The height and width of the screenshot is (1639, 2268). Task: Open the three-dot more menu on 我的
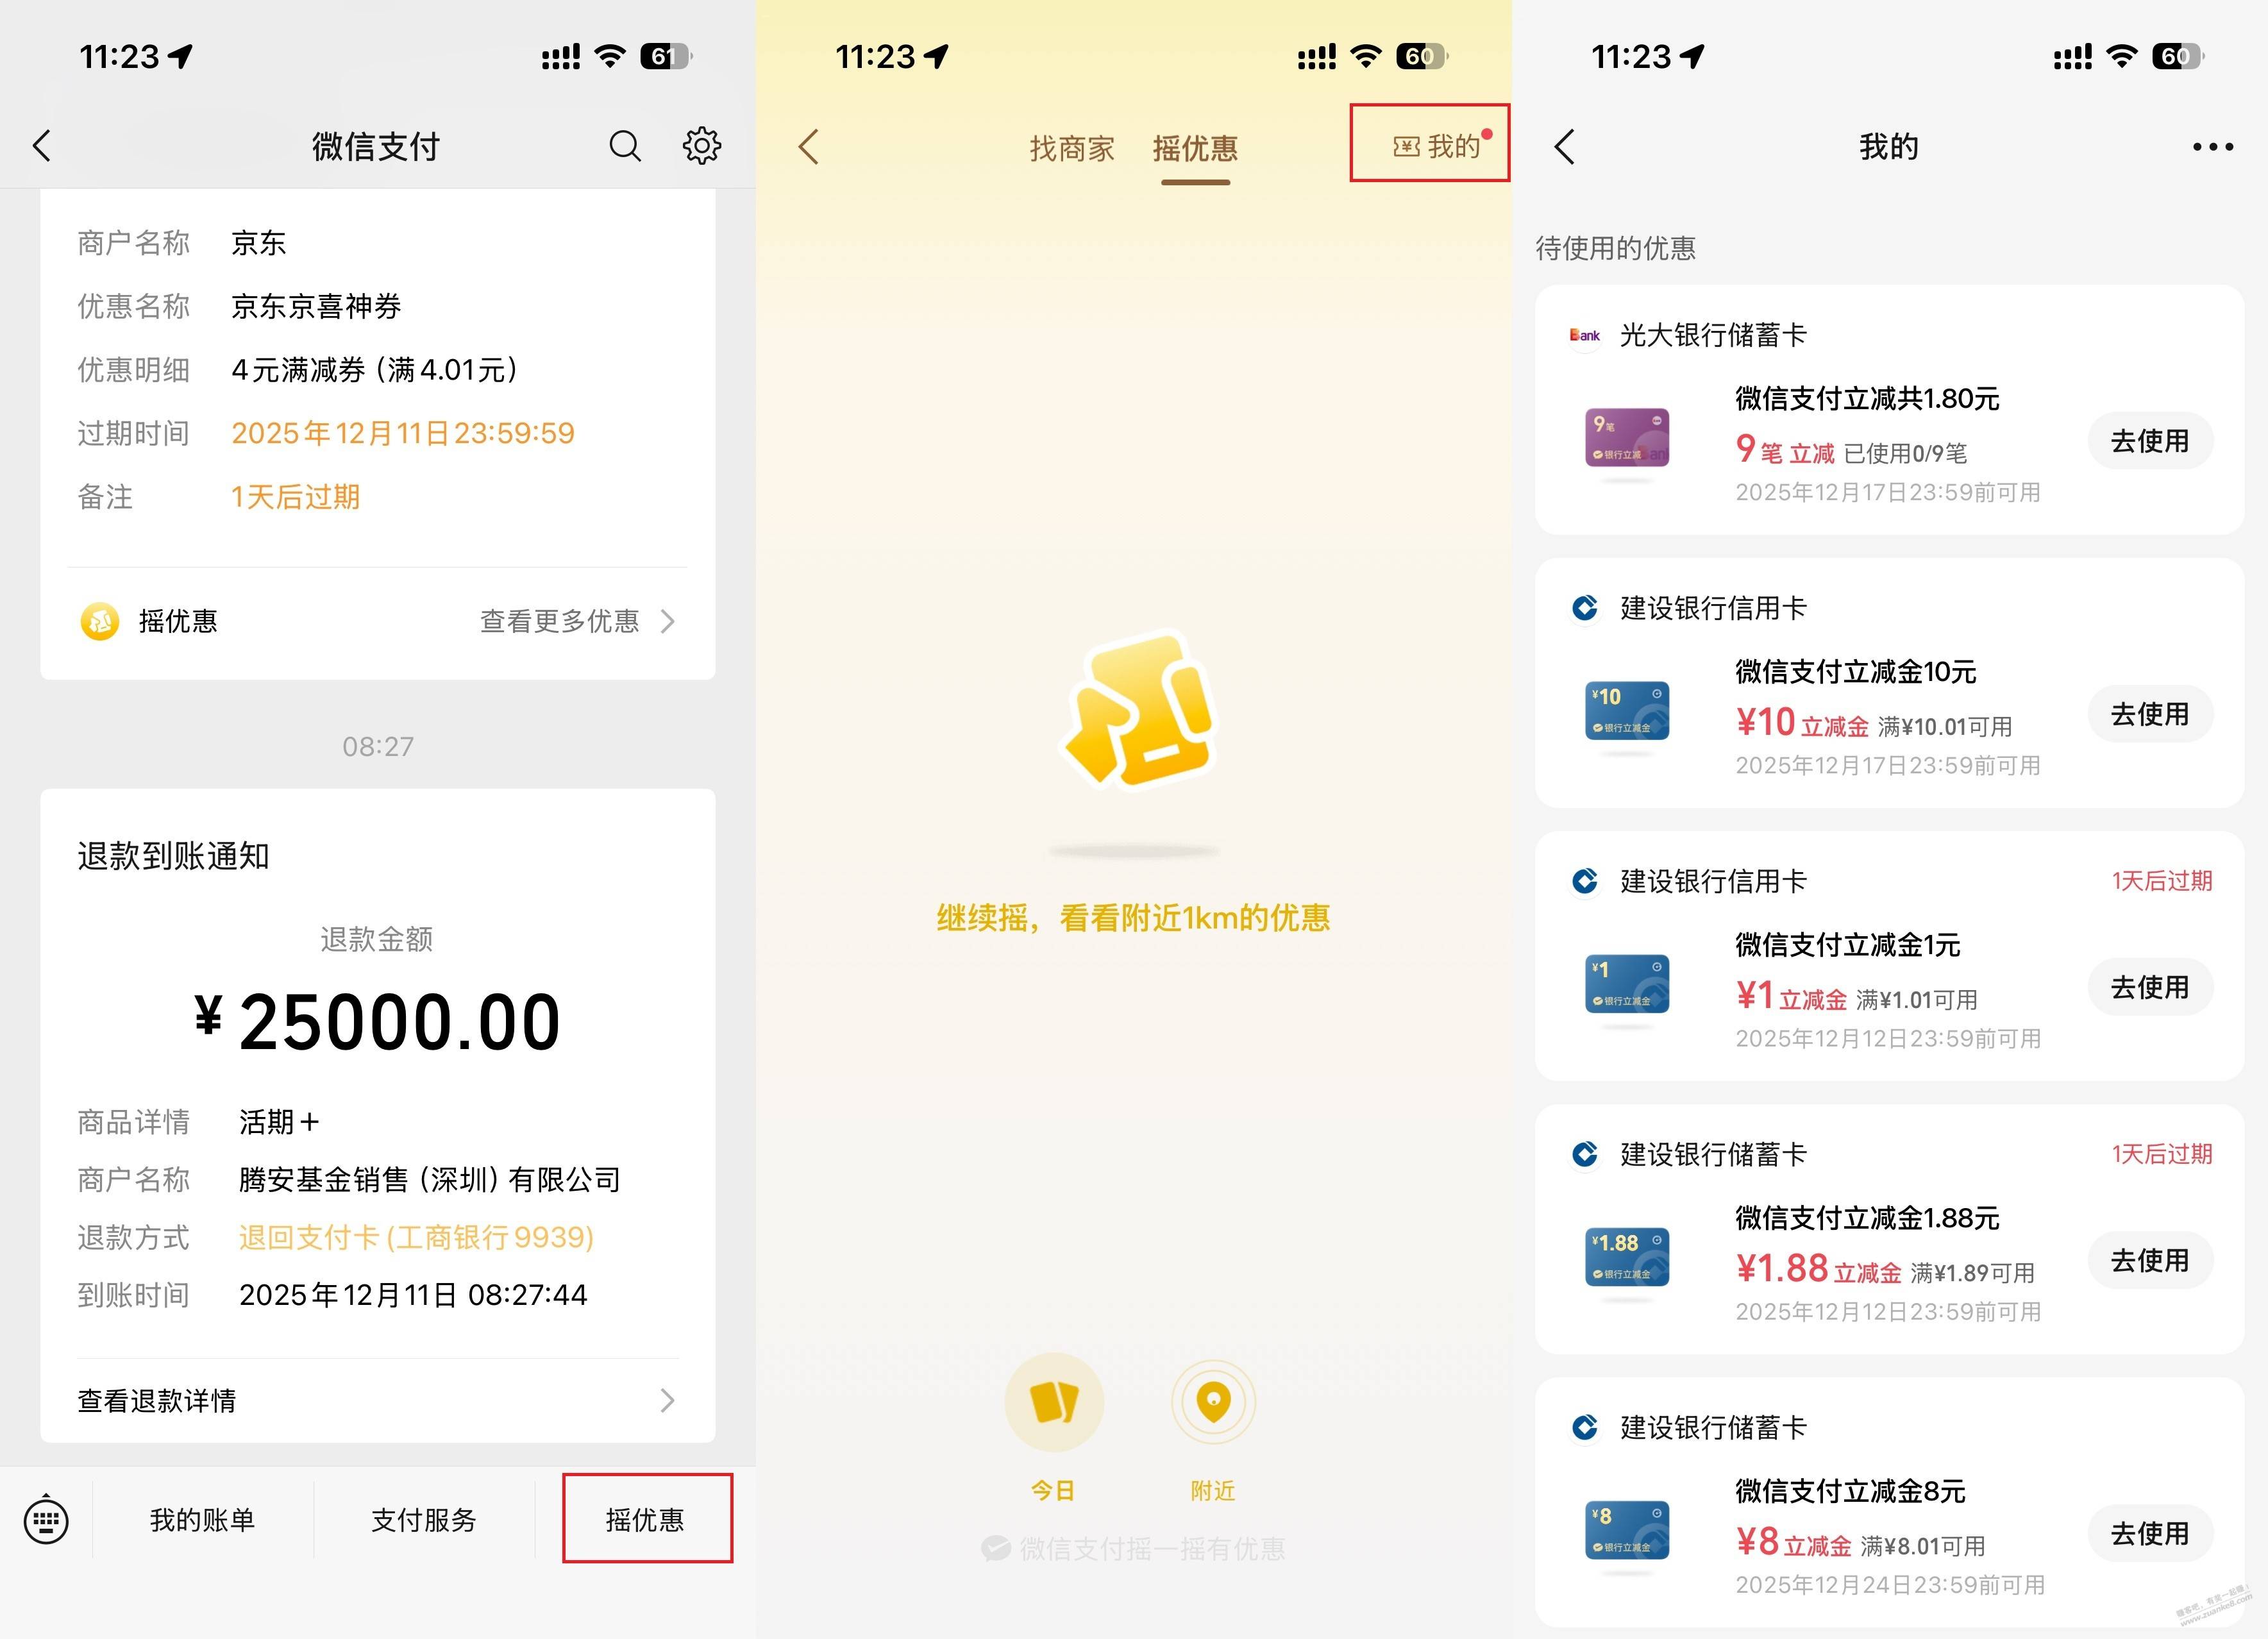click(x=2212, y=147)
